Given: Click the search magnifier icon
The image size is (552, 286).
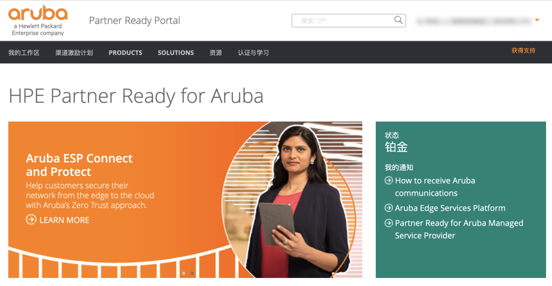Looking at the screenshot, I should click(398, 20).
